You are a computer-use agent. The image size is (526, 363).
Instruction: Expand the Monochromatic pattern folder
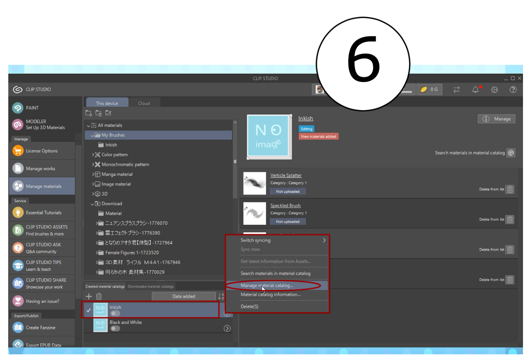(x=93, y=164)
